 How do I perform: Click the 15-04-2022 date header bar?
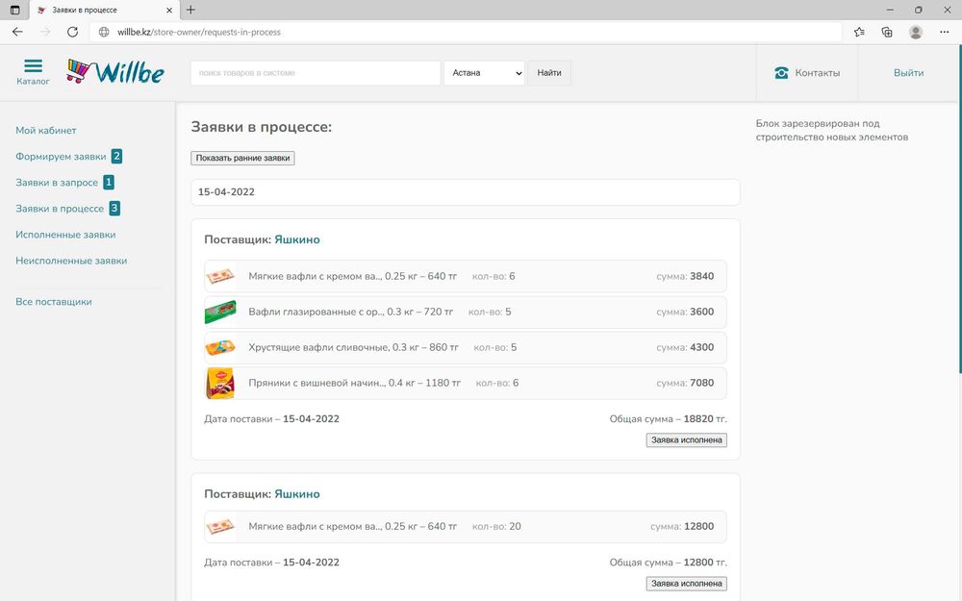466,192
